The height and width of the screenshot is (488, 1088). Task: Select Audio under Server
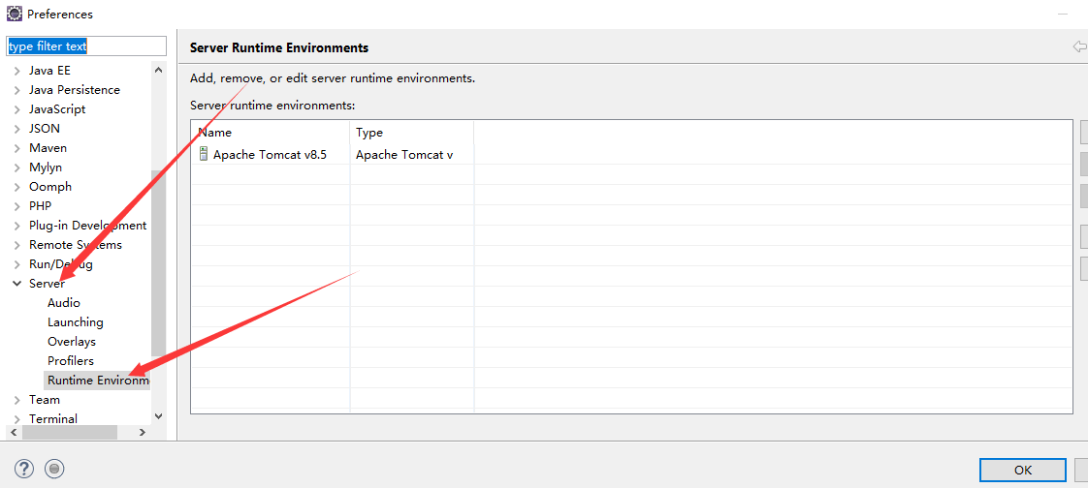click(x=64, y=303)
